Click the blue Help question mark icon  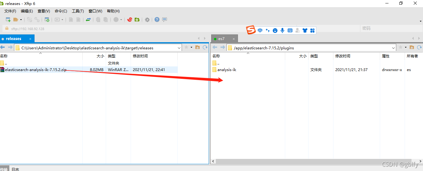click(x=157, y=20)
